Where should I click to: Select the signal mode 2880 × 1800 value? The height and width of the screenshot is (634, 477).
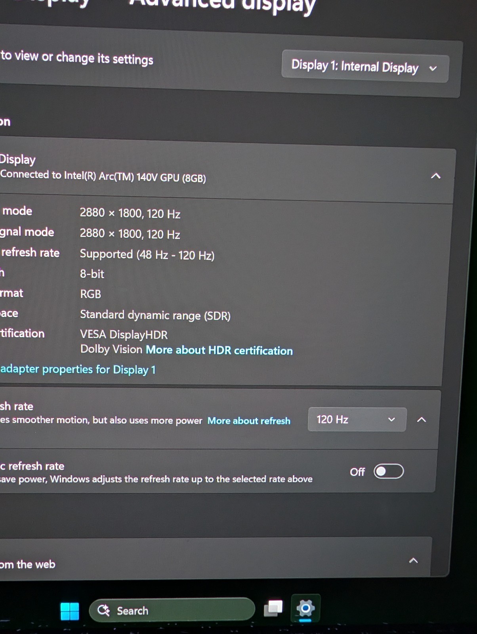[130, 234]
